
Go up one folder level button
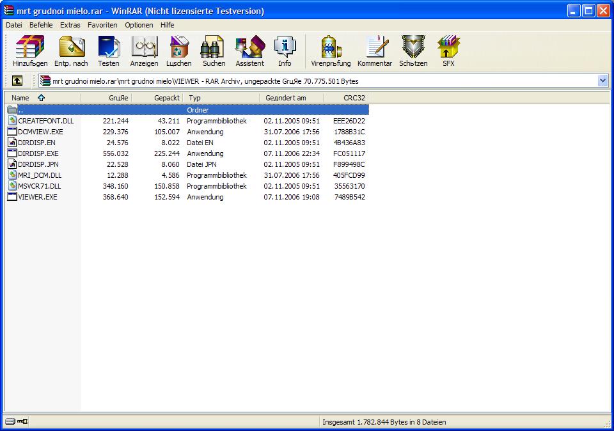17,81
